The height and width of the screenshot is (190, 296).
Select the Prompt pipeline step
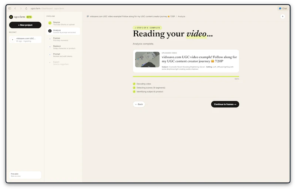(63, 55)
